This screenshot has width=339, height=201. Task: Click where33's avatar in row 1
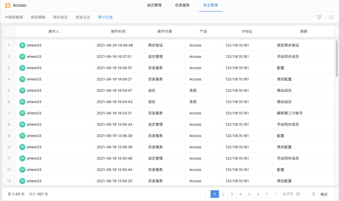tap(22, 45)
